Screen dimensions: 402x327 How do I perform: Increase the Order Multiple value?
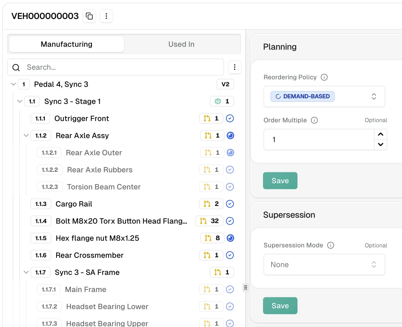click(x=381, y=134)
